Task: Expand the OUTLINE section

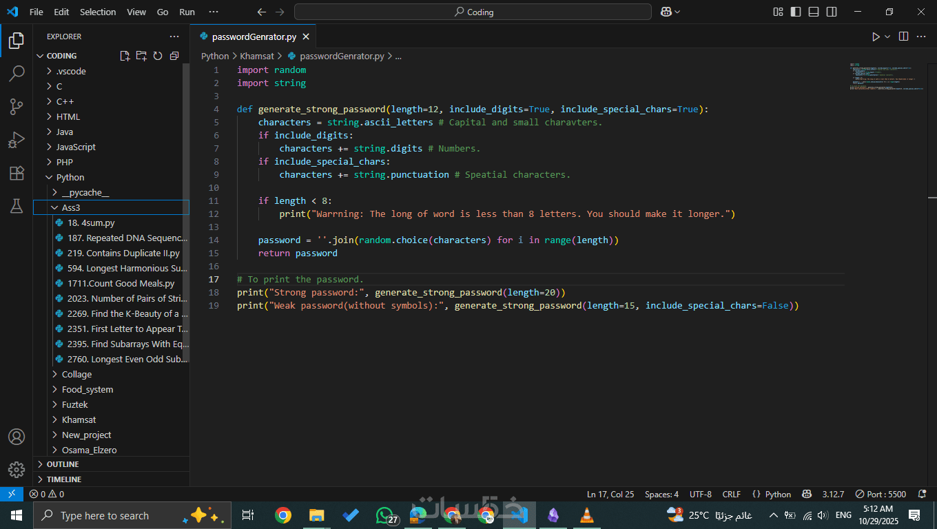Action: tap(63, 464)
